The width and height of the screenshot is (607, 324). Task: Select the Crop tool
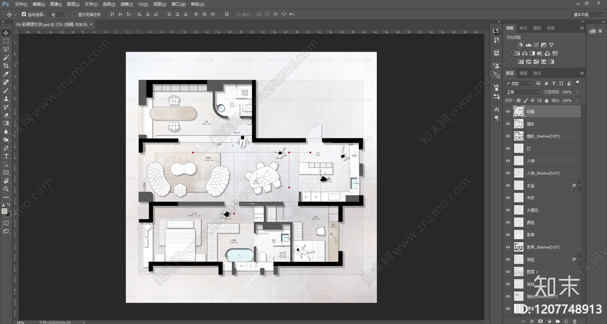(x=6, y=66)
